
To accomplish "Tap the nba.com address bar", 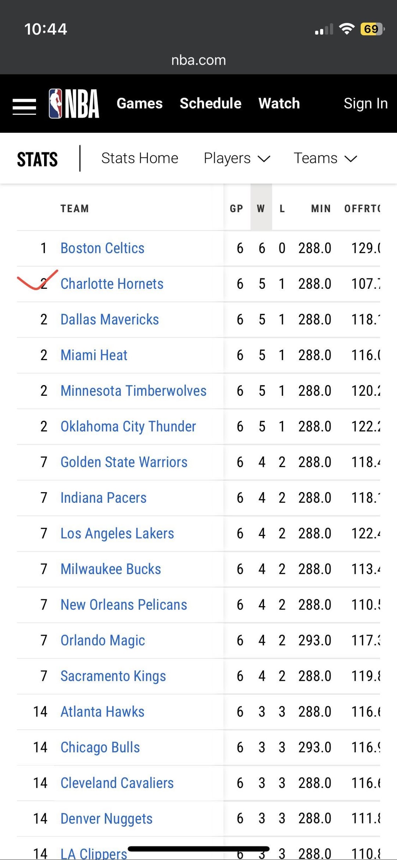I will [198, 60].
